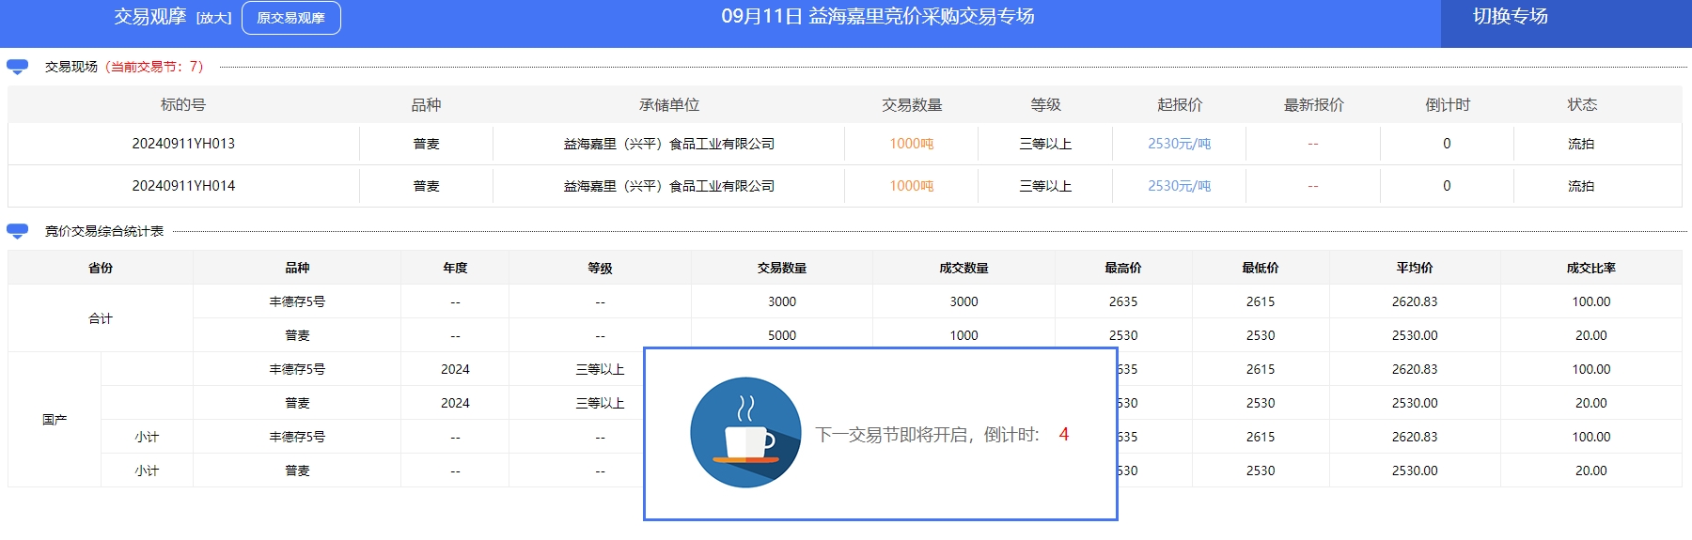Click the 省份 header in statistics table
Viewport: 1692px width, 540px height.
tap(101, 268)
